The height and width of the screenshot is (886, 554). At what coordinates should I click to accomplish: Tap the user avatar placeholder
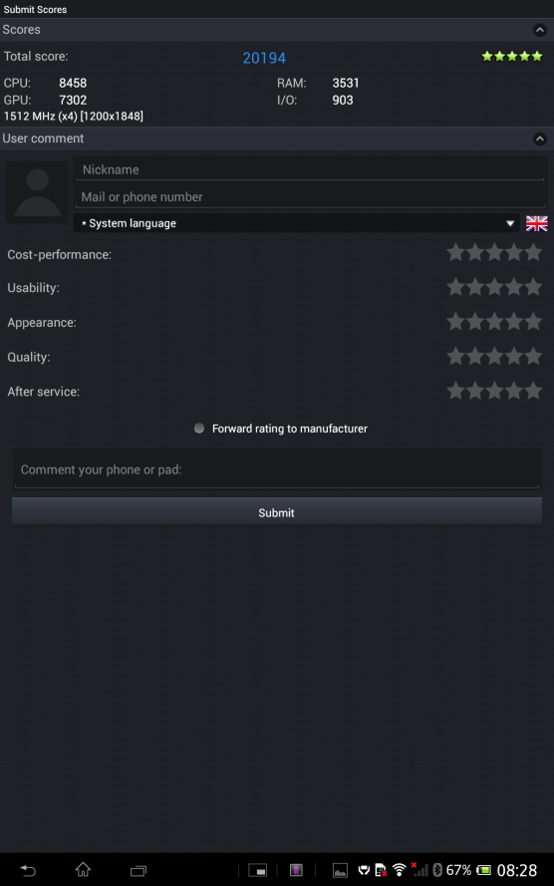37,192
